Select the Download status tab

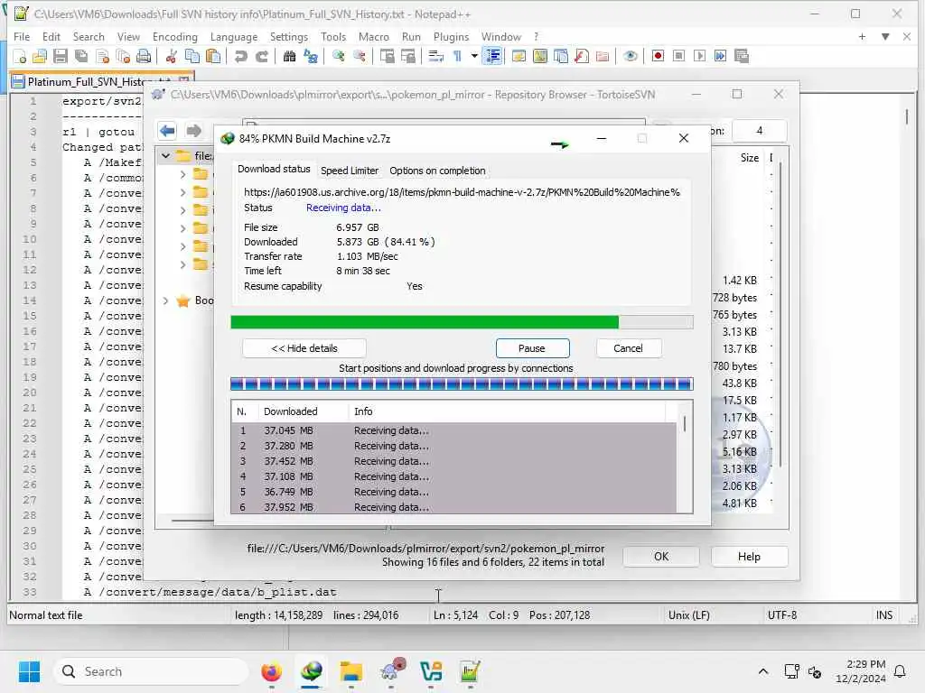point(274,169)
